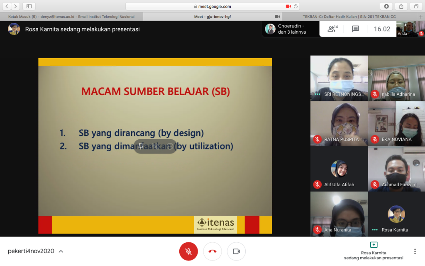Click the meet.google.com address bar
The width and height of the screenshot is (425, 266).
click(212, 6)
